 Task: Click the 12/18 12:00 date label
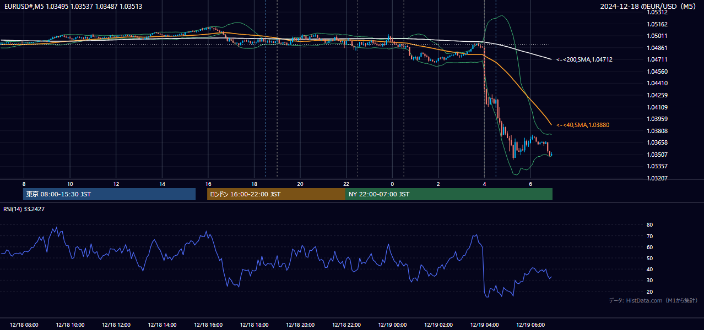[x=116, y=325]
